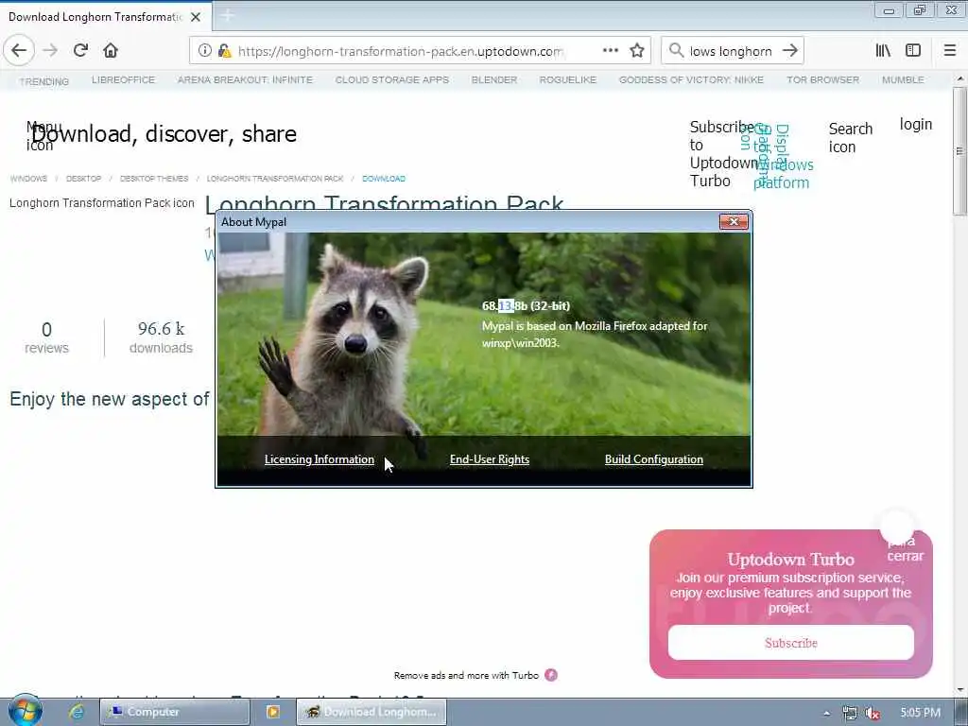Click the network tray icon
This screenshot has height=726, width=968.
point(850,713)
